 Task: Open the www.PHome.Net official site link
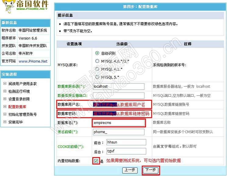pos(33,61)
